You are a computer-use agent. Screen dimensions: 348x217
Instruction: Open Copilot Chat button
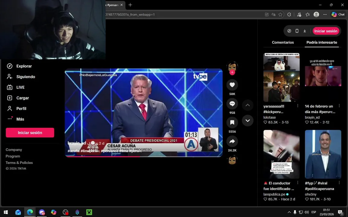(338, 14)
